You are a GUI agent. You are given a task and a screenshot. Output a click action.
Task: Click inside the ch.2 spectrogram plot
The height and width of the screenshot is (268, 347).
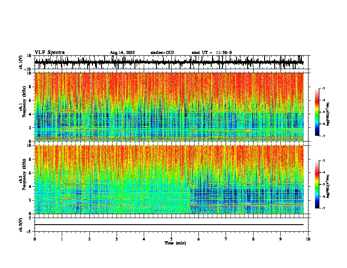(169, 180)
